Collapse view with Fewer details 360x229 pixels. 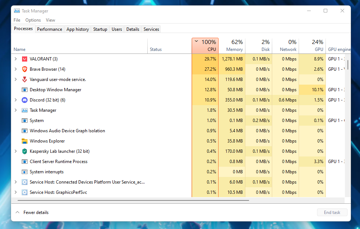click(x=32, y=213)
